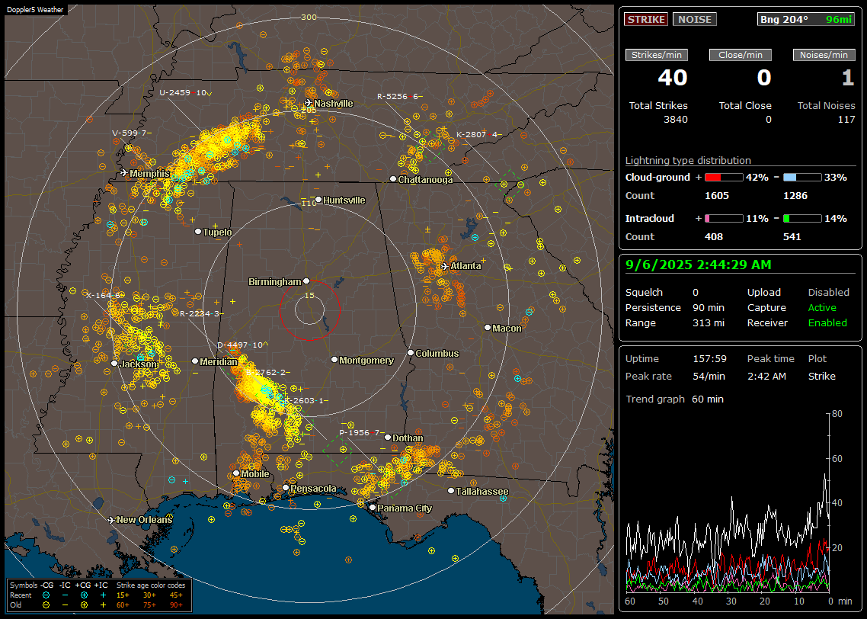The width and height of the screenshot is (867, 619).
Task: Select the Panama City dot marker
Action: [x=373, y=507]
